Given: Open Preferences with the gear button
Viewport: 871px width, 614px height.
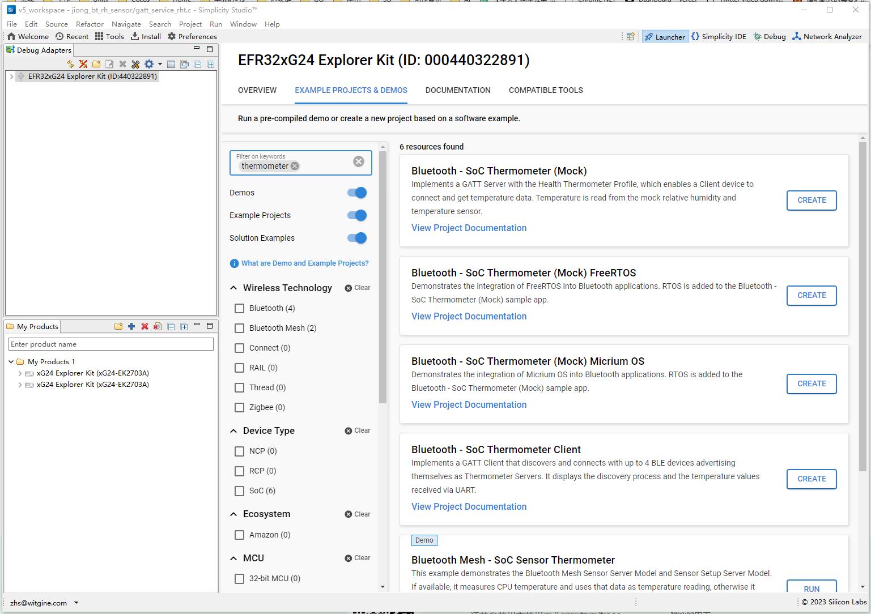Looking at the screenshot, I should pyautogui.click(x=192, y=36).
